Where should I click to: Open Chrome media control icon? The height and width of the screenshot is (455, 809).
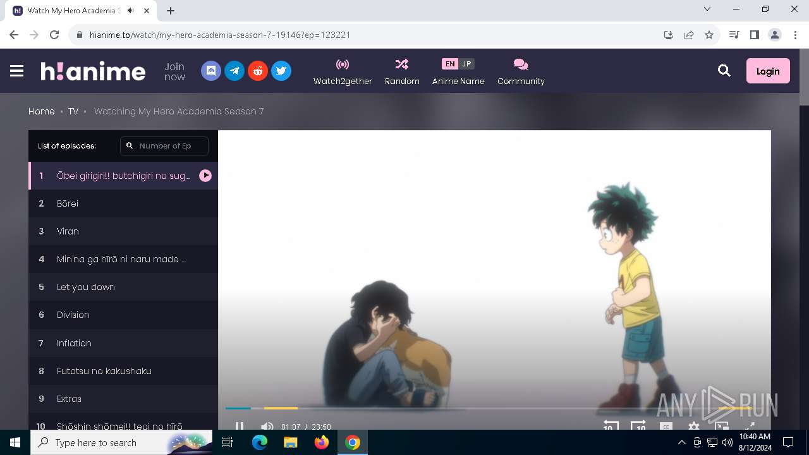pyautogui.click(x=734, y=35)
